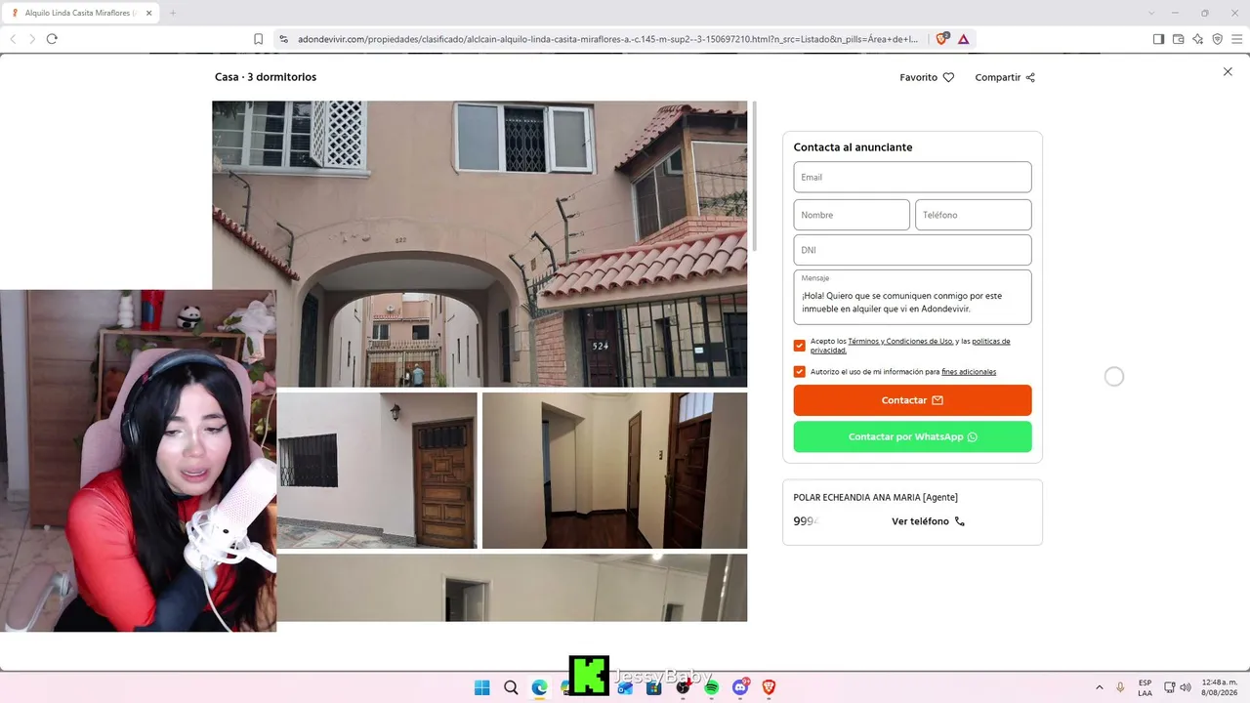Click the Brave VPN shield icon
Image resolution: width=1250 pixels, height=703 pixels.
(x=1217, y=39)
